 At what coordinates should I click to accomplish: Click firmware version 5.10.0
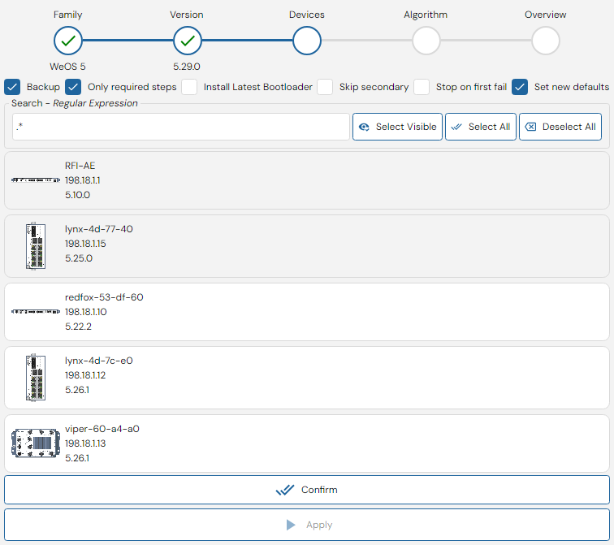[77, 195]
